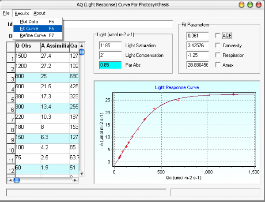Click assimilation cell 21.5
This screenshot has width=265, height=202.
pos(55,88)
